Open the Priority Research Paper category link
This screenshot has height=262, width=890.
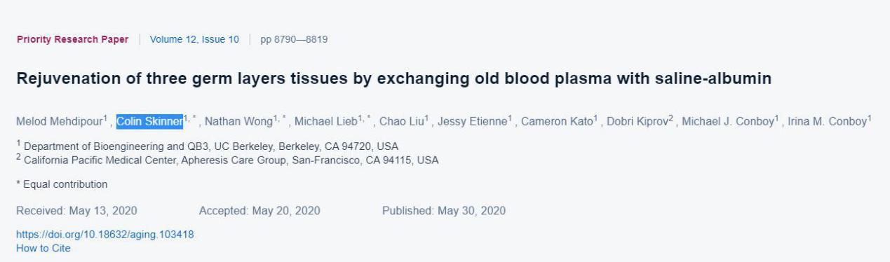[x=72, y=39]
